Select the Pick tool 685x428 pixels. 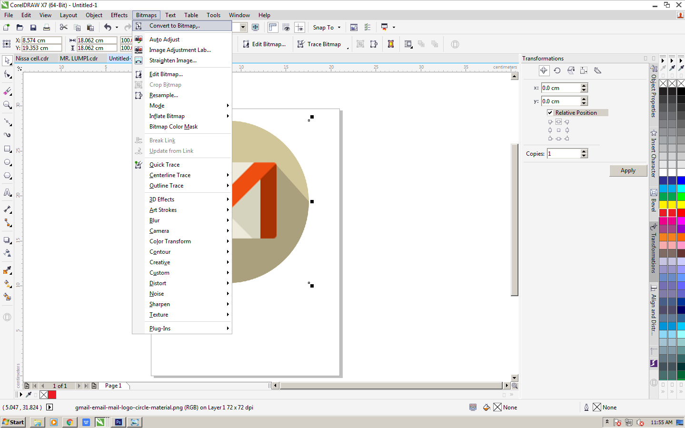[7, 60]
